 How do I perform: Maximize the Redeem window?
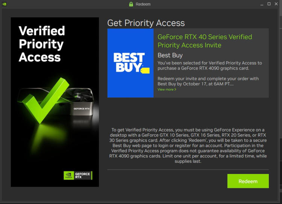click(x=269, y=4)
